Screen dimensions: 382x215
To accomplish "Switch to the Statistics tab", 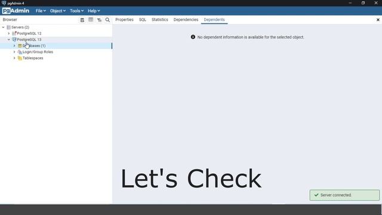I will click(x=160, y=20).
